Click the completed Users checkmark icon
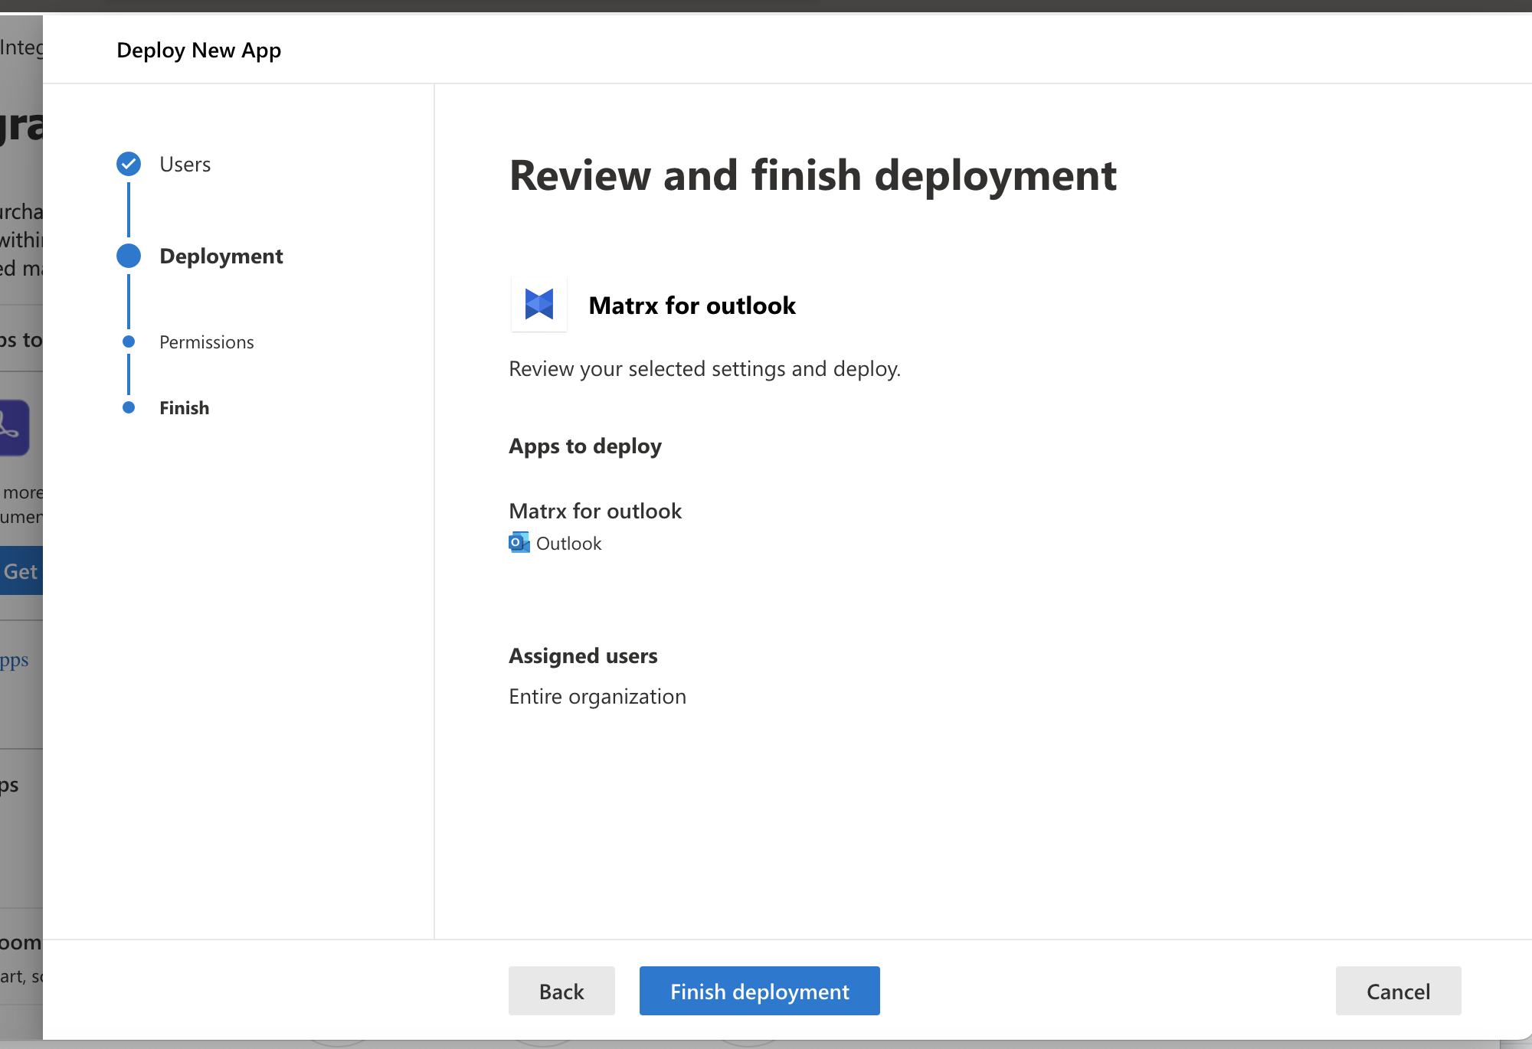Viewport: 1532px width, 1049px height. 129,164
